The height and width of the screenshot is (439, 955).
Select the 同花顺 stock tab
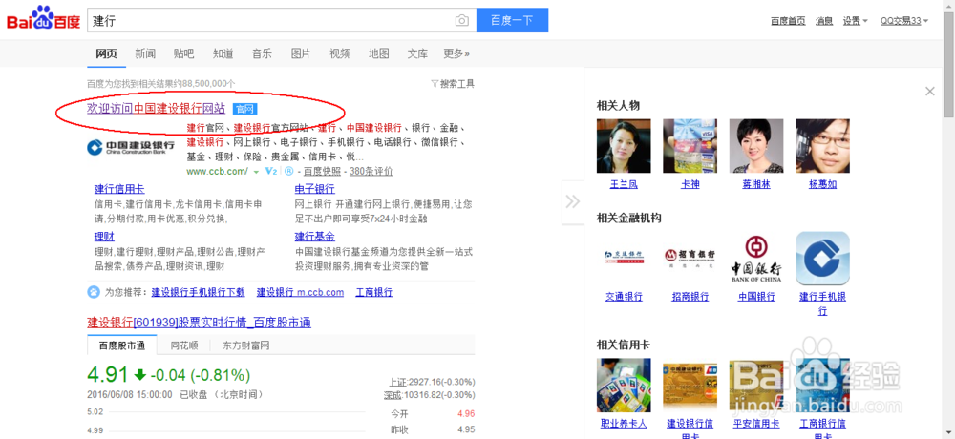tap(184, 345)
